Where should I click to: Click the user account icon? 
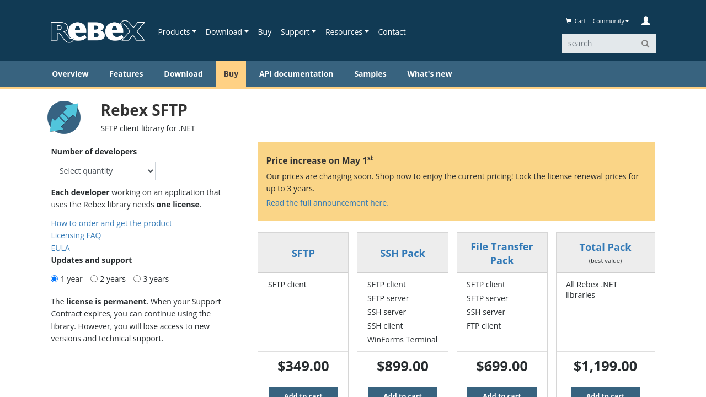645,21
